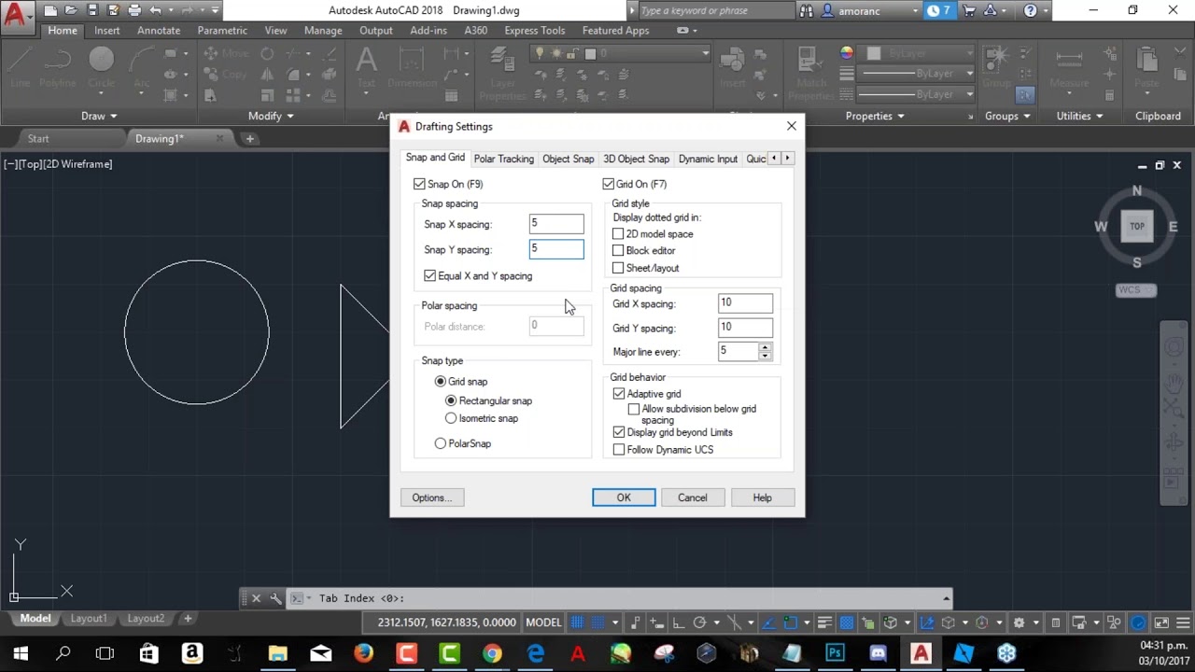Click the Cancel button in Drafting Settings
This screenshot has width=1195, height=672.
pos(693,497)
